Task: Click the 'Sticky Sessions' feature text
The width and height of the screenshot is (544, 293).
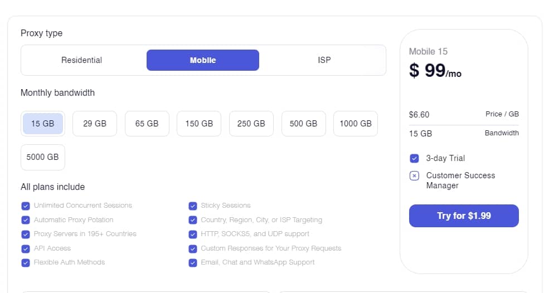Action: [x=226, y=206]
